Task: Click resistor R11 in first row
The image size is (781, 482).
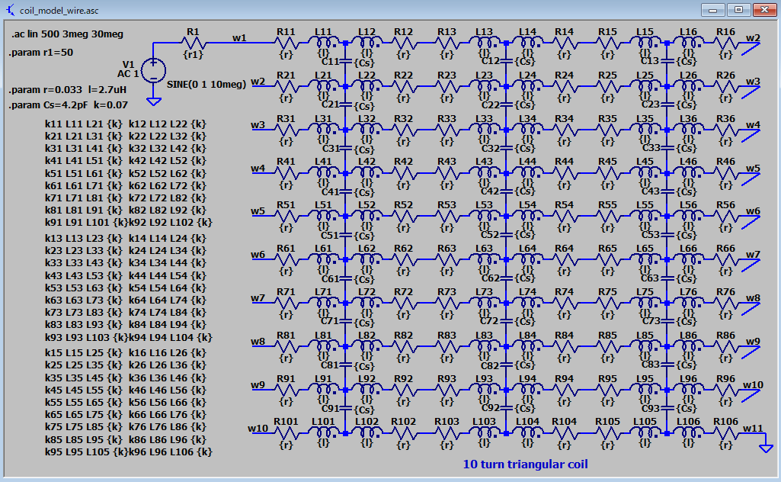Action: (286, 43)
